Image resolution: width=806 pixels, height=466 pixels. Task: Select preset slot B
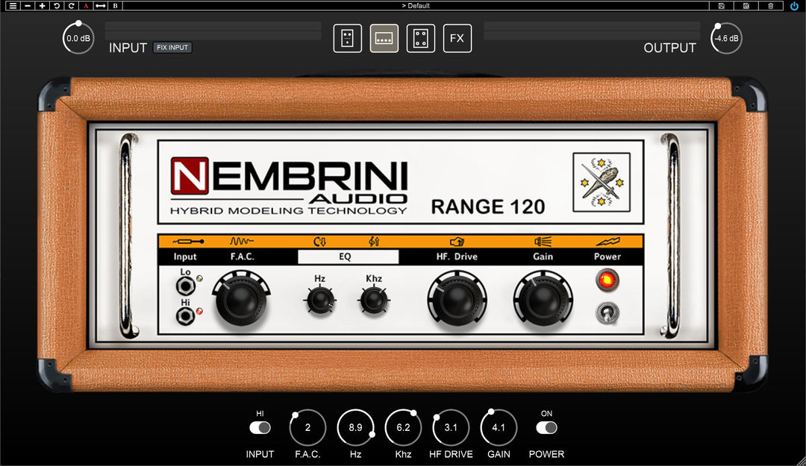coord(115,6)
